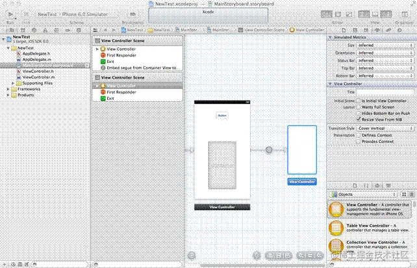
Task: Uncheck Resize View From NIB
Action: click(x=359, y=119)
